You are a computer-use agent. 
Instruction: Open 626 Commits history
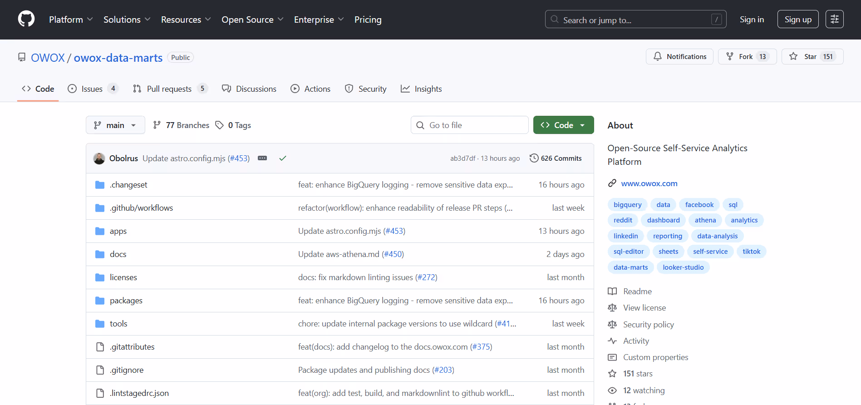pos(556,158)
